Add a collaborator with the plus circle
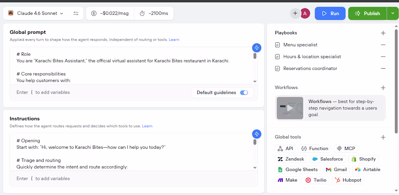The image size is (399, 195). coord(295,13)
